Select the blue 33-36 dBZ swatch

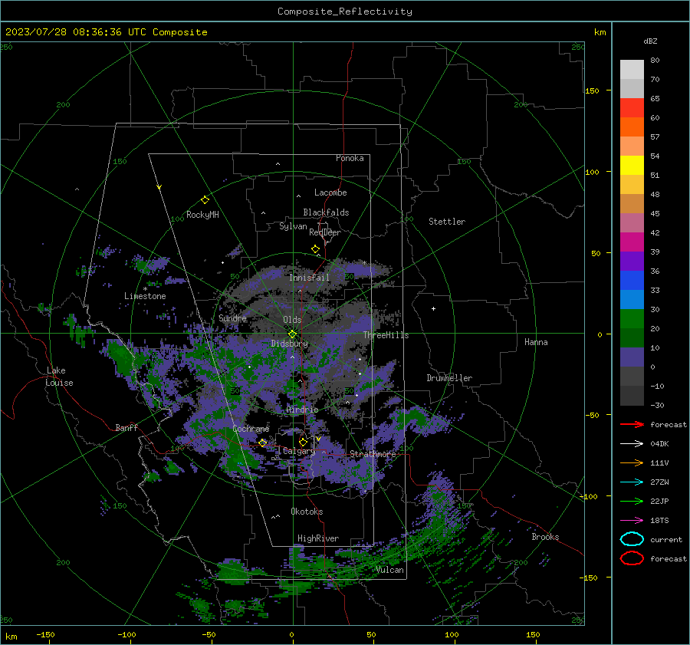[x=632, y=280]
